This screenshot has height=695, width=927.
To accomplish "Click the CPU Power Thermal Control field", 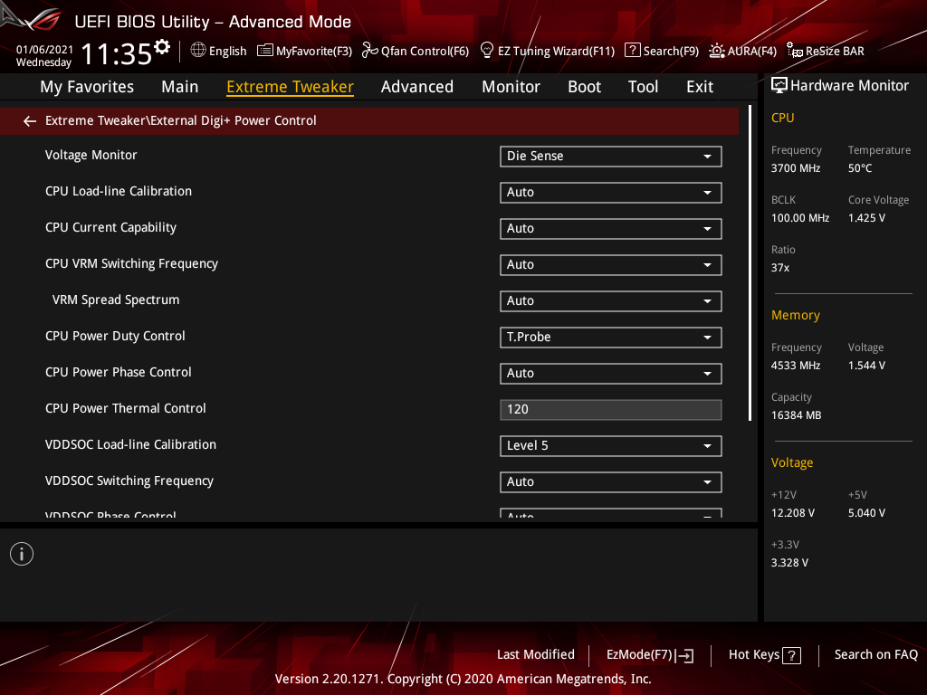I will point(611,410).
